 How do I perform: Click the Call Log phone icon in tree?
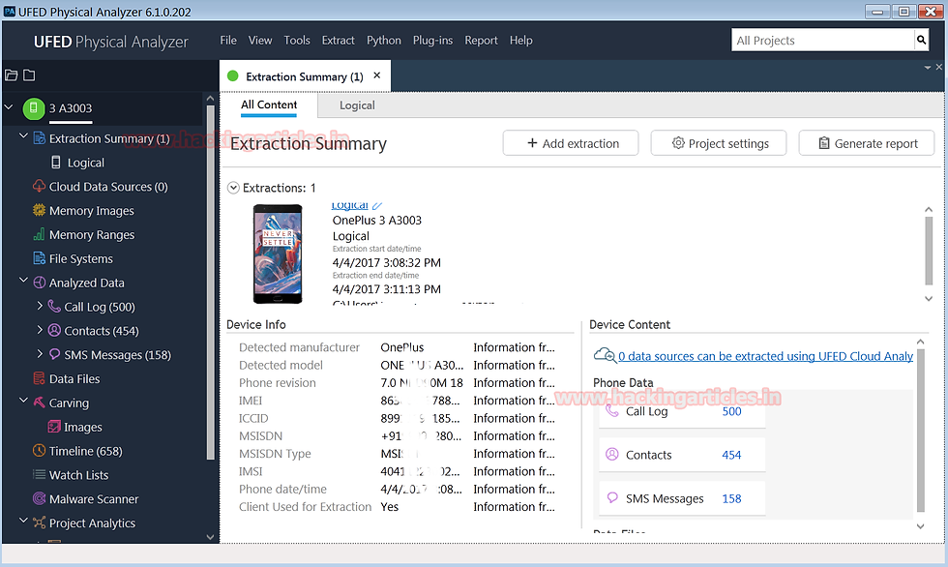click(54, 307)
